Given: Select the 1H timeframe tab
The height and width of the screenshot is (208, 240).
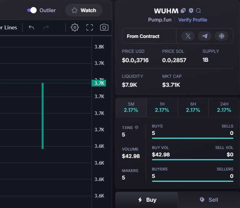Looking at the screenshot, I should tap(162, 108).
